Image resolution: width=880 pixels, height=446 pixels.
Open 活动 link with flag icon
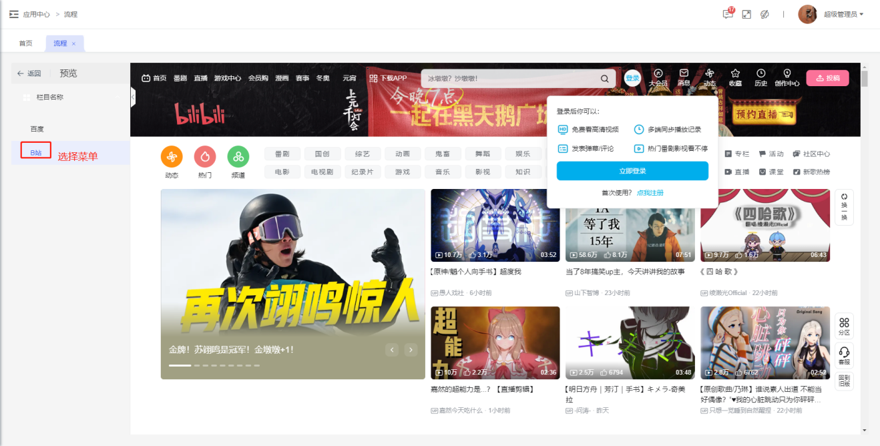(x=771, y=154)
